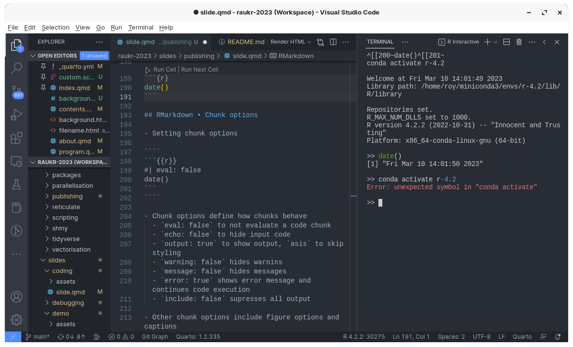Open the Extensions view
This screenshot has height=347, width=573.
(x=16, y=138)
